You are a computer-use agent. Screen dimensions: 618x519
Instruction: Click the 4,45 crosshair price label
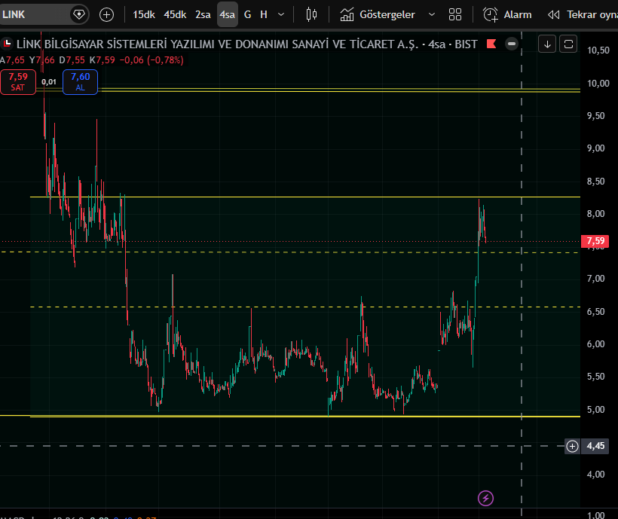pyautogui.click(x=595, y=446)
